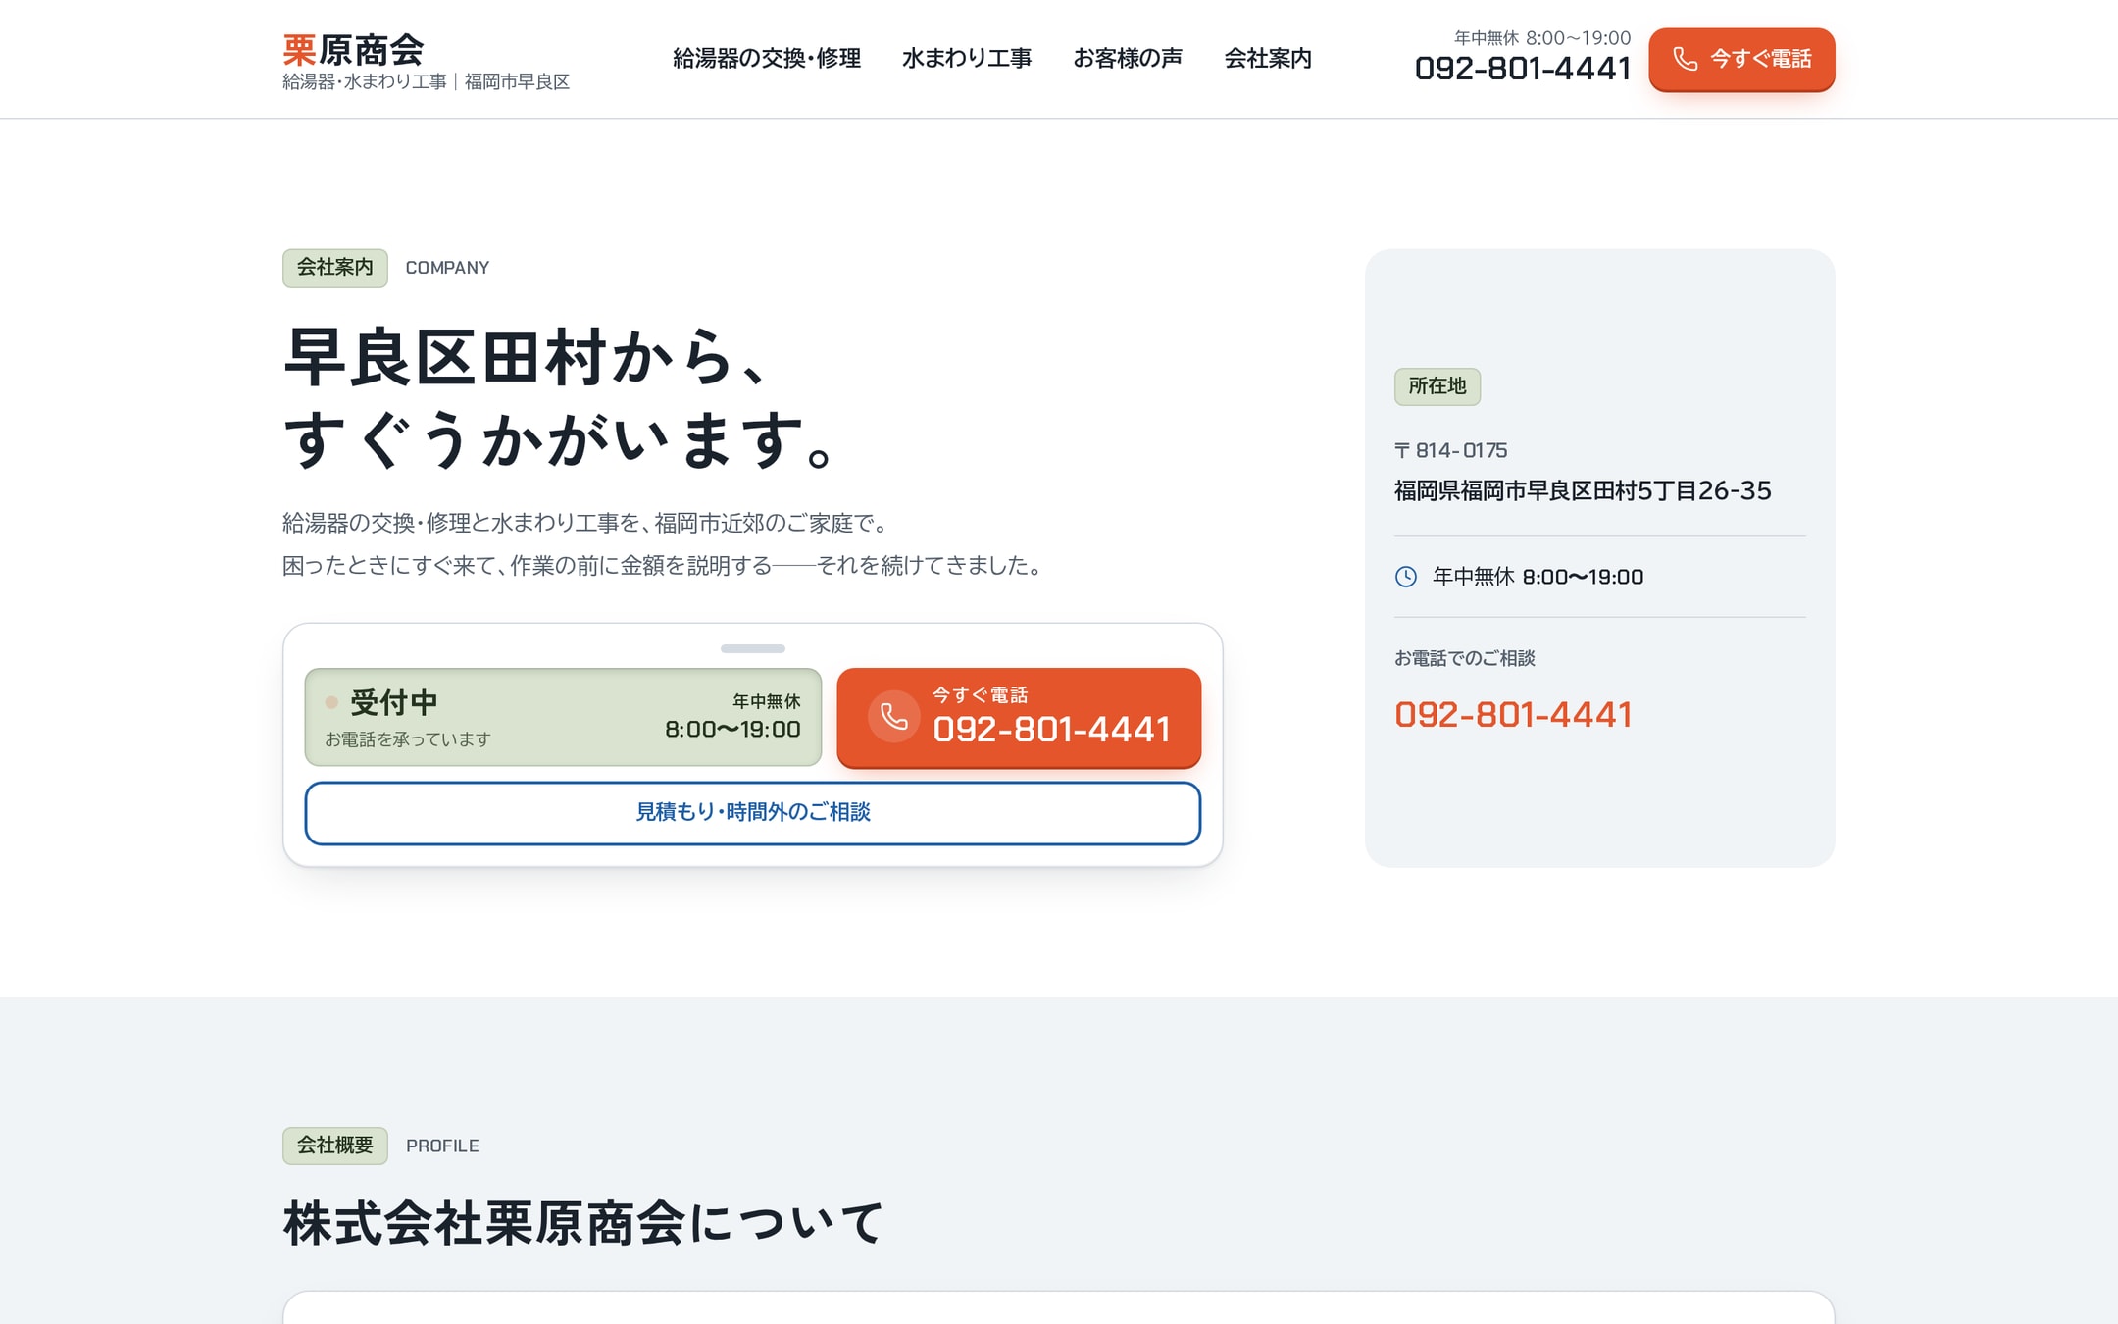Click the header 今すぐ電話 button
2118x1324 pixels.
(x=1741, y=59)
